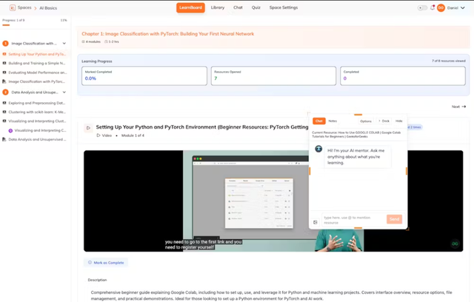This screenshot has height=302, width=474.
Task: Click the play icon beside module title
Action: 88,128
